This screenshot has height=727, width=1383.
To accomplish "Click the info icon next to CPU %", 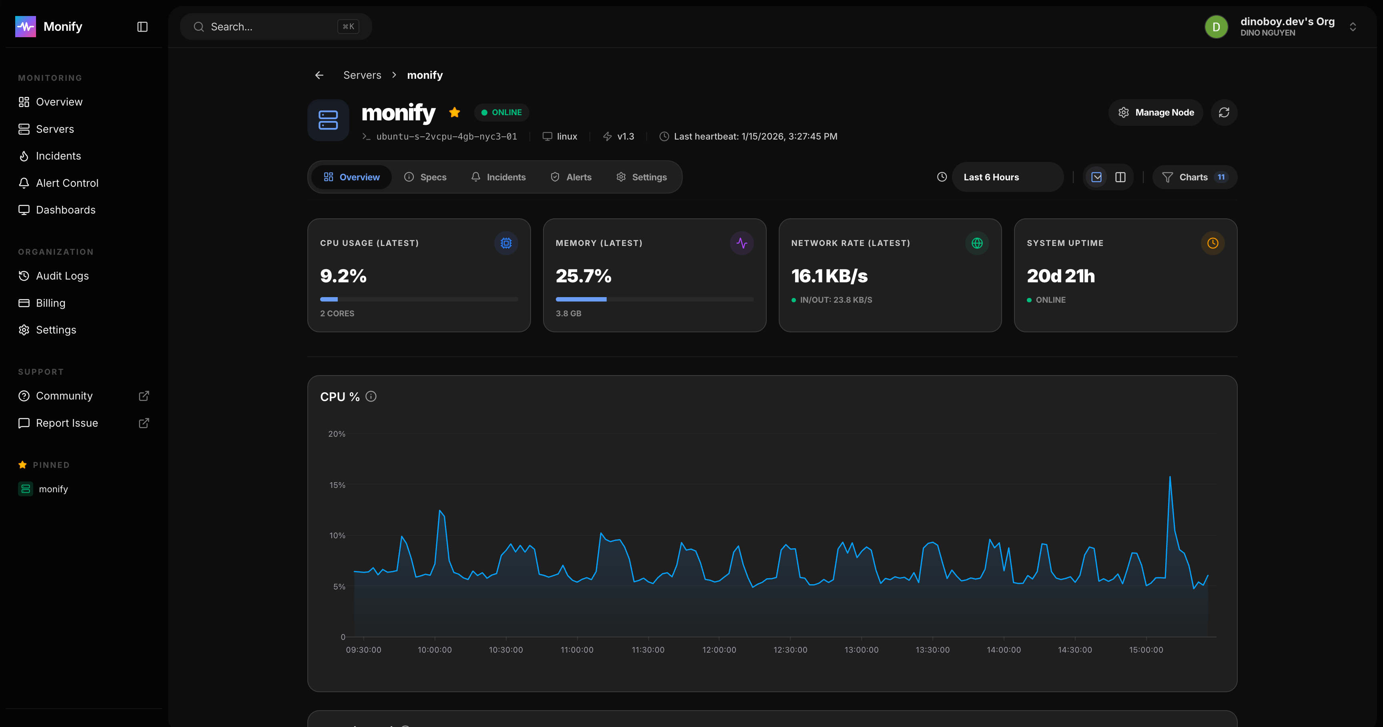I will click(371, 397).
